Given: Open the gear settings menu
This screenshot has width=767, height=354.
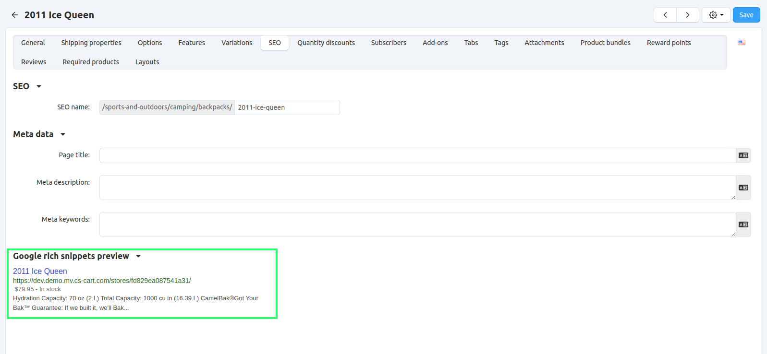Looking at the screenshot, I should coord(716,15).
